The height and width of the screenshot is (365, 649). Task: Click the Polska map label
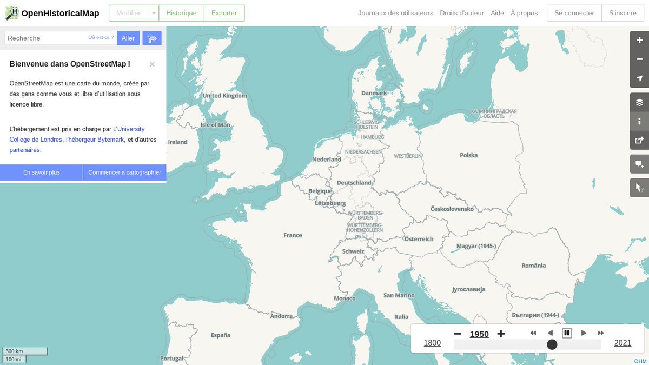[x=469, y=155]
